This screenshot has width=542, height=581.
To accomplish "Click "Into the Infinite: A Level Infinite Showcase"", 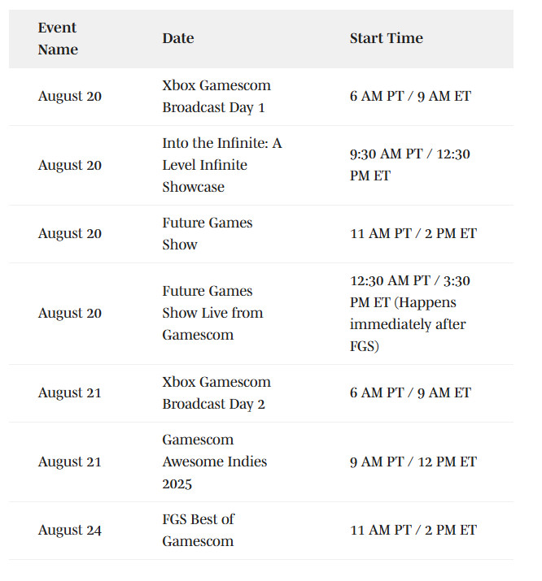I will [x=221, y=165].
